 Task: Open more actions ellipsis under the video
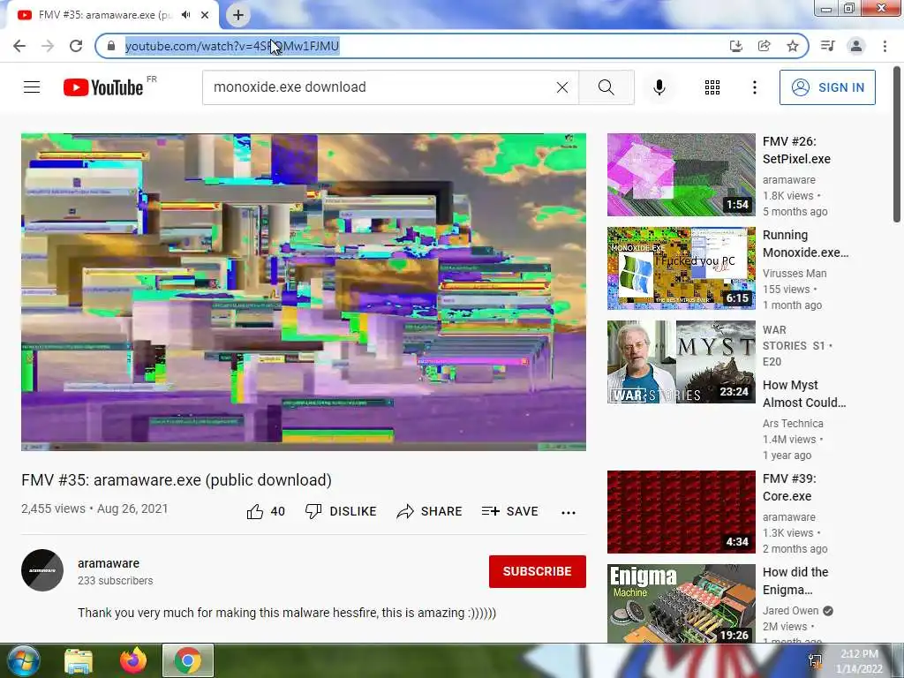pos(569,512)
